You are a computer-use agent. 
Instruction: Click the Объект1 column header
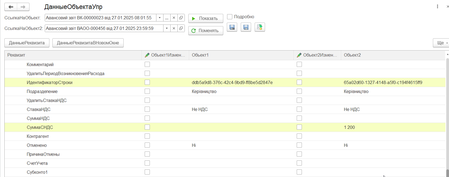(x=241, y=55)
